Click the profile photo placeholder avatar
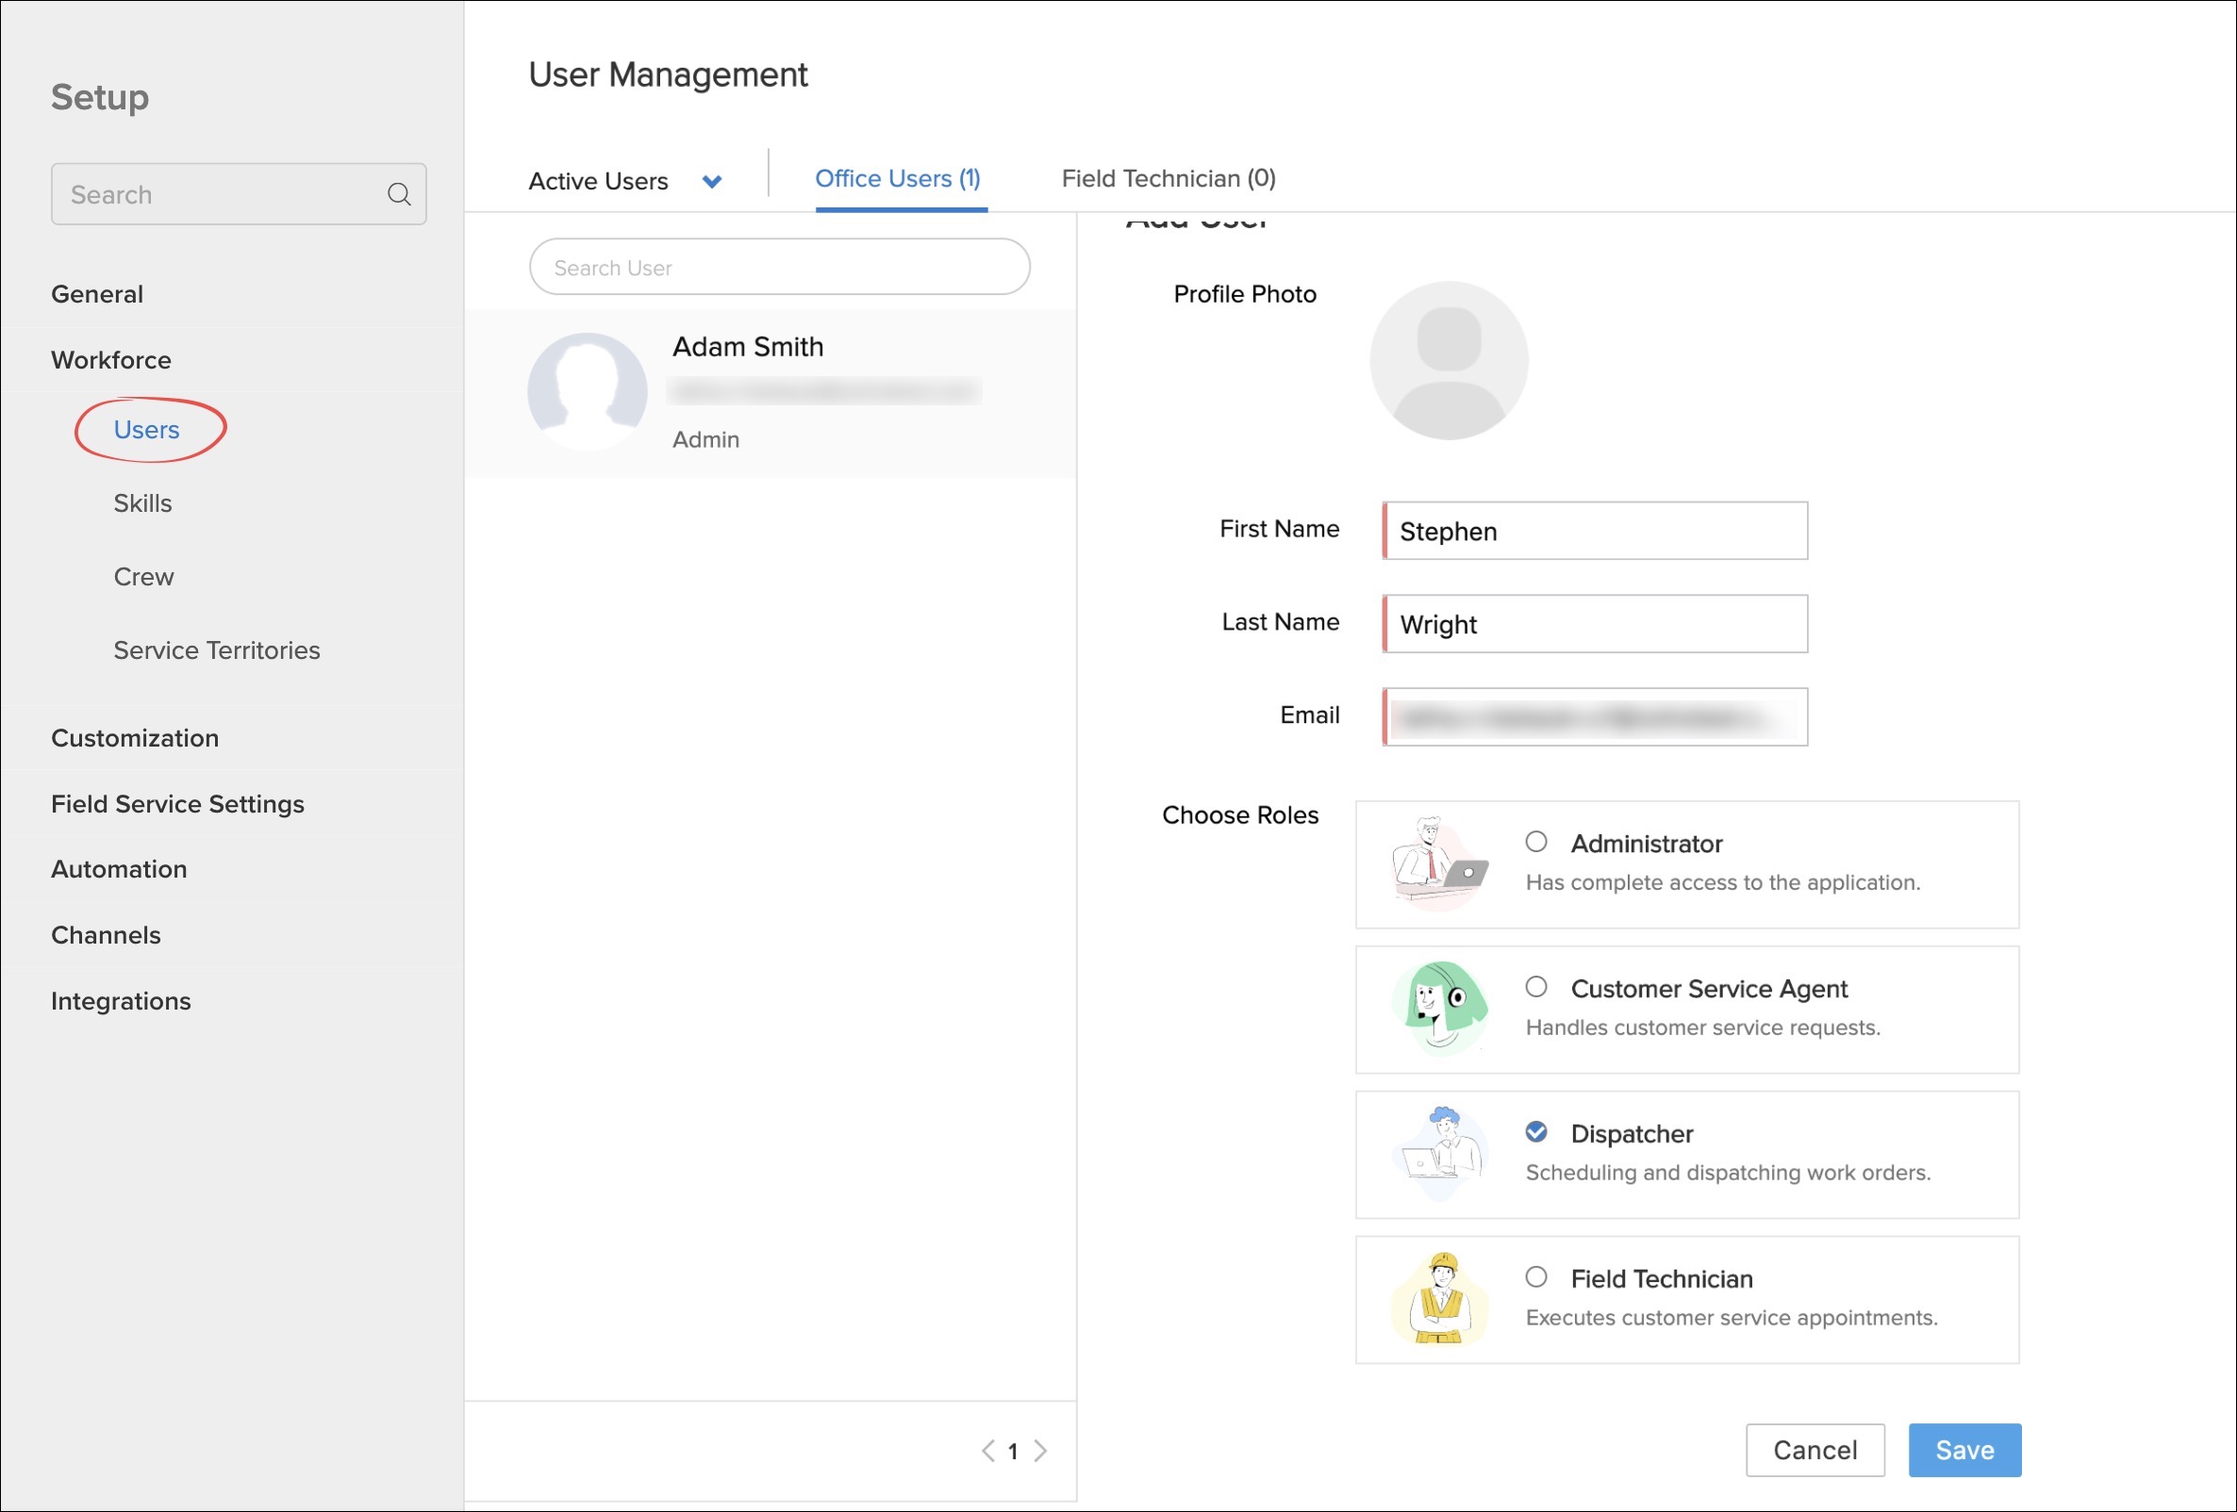 click(1449, 361)
